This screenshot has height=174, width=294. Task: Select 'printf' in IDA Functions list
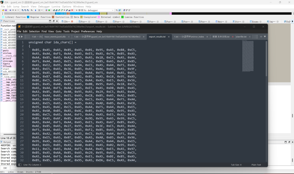pyautogui.click(x=7, y=59)
